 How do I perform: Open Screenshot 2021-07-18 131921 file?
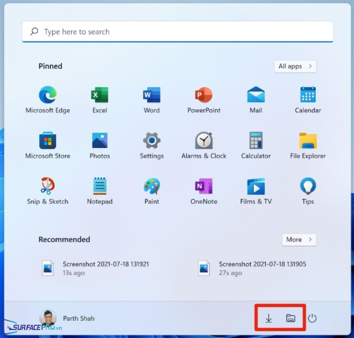(x=95, y=268)
